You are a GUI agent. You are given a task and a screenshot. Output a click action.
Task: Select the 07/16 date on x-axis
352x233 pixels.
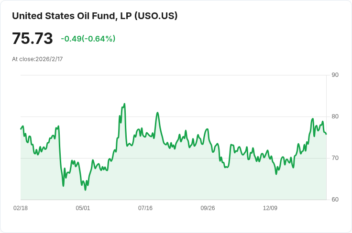click(x=145, y=208)
